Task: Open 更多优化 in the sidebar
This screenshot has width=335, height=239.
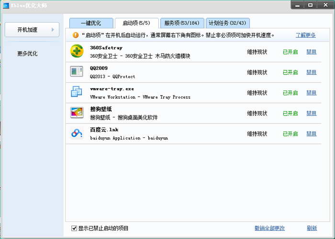Action: [x=27, y=54]
